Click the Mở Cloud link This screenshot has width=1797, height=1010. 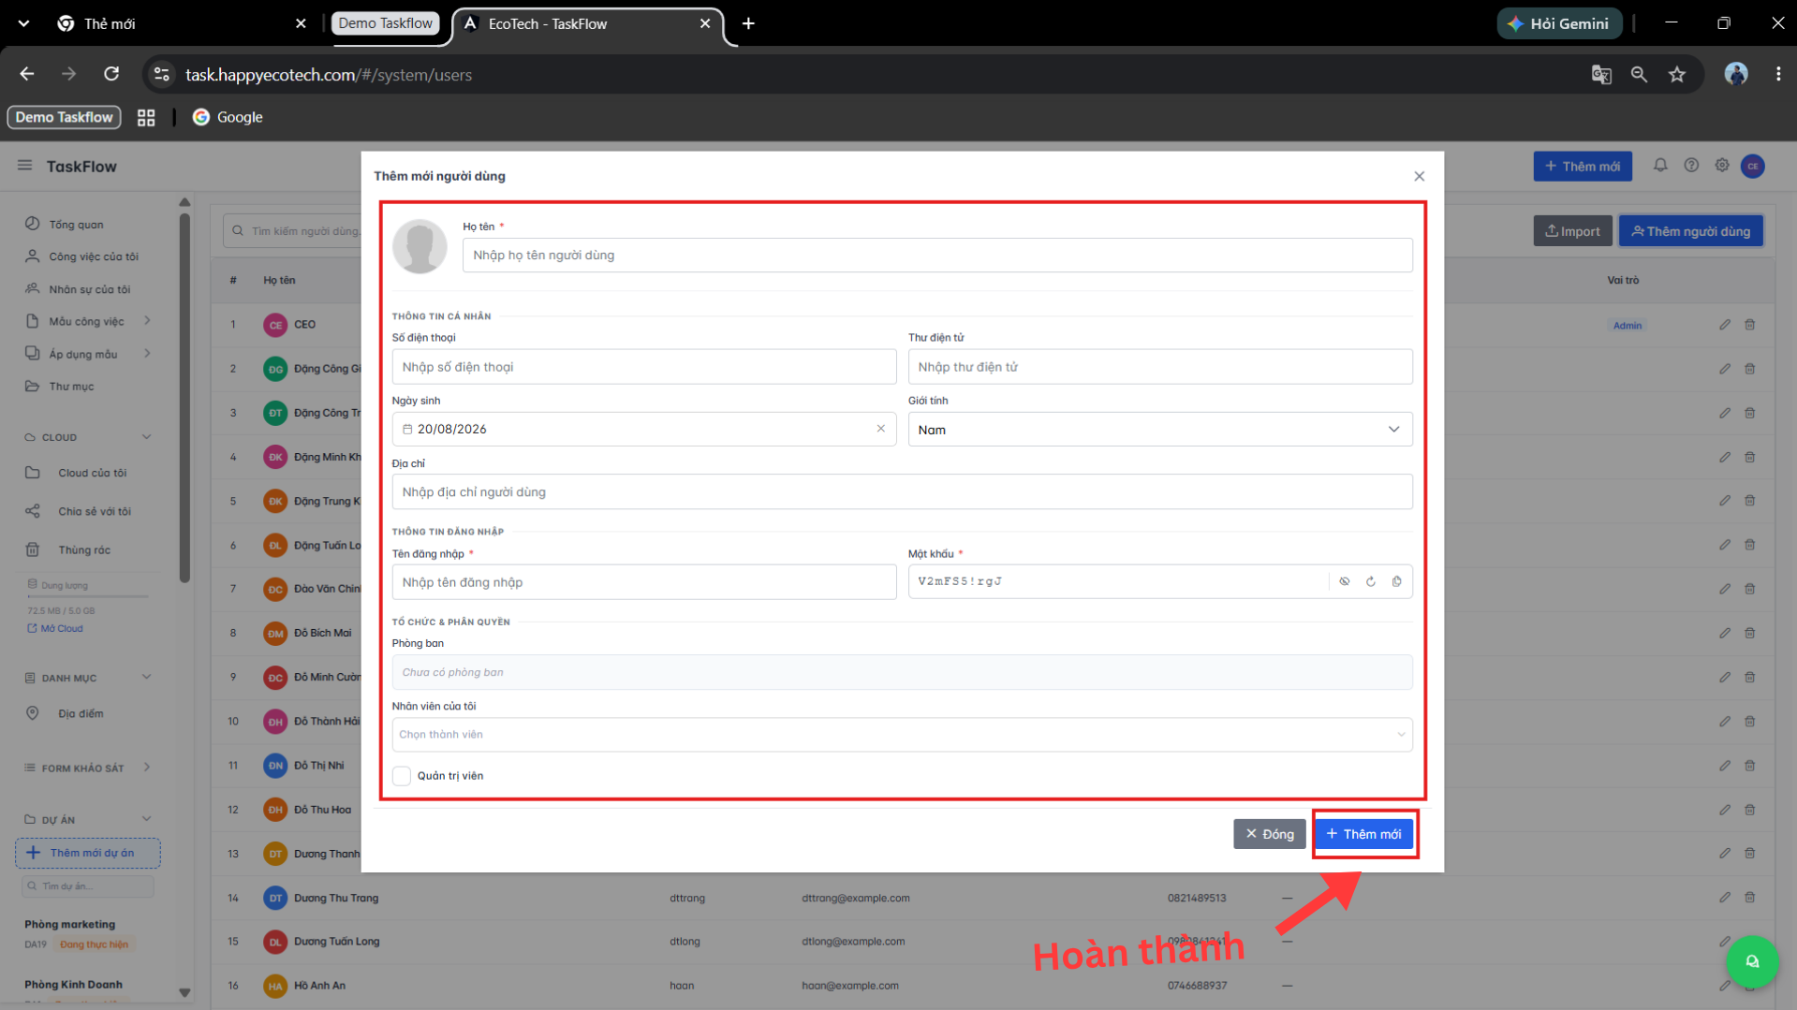point(55,629)
